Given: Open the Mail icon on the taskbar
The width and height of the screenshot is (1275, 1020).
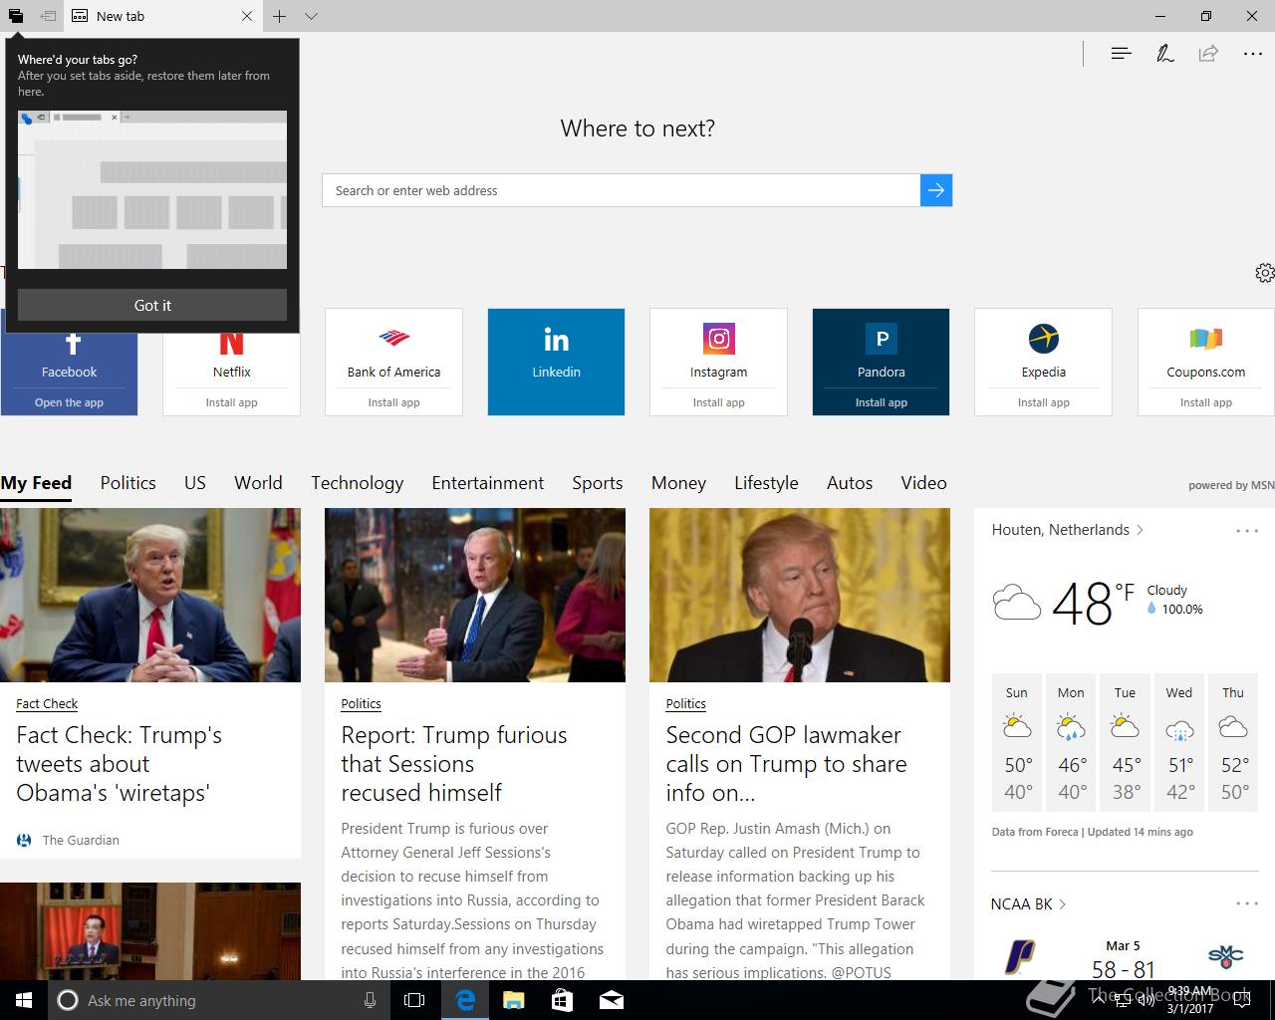Looking at the screenshot, I should click(x=612, y=1000).
